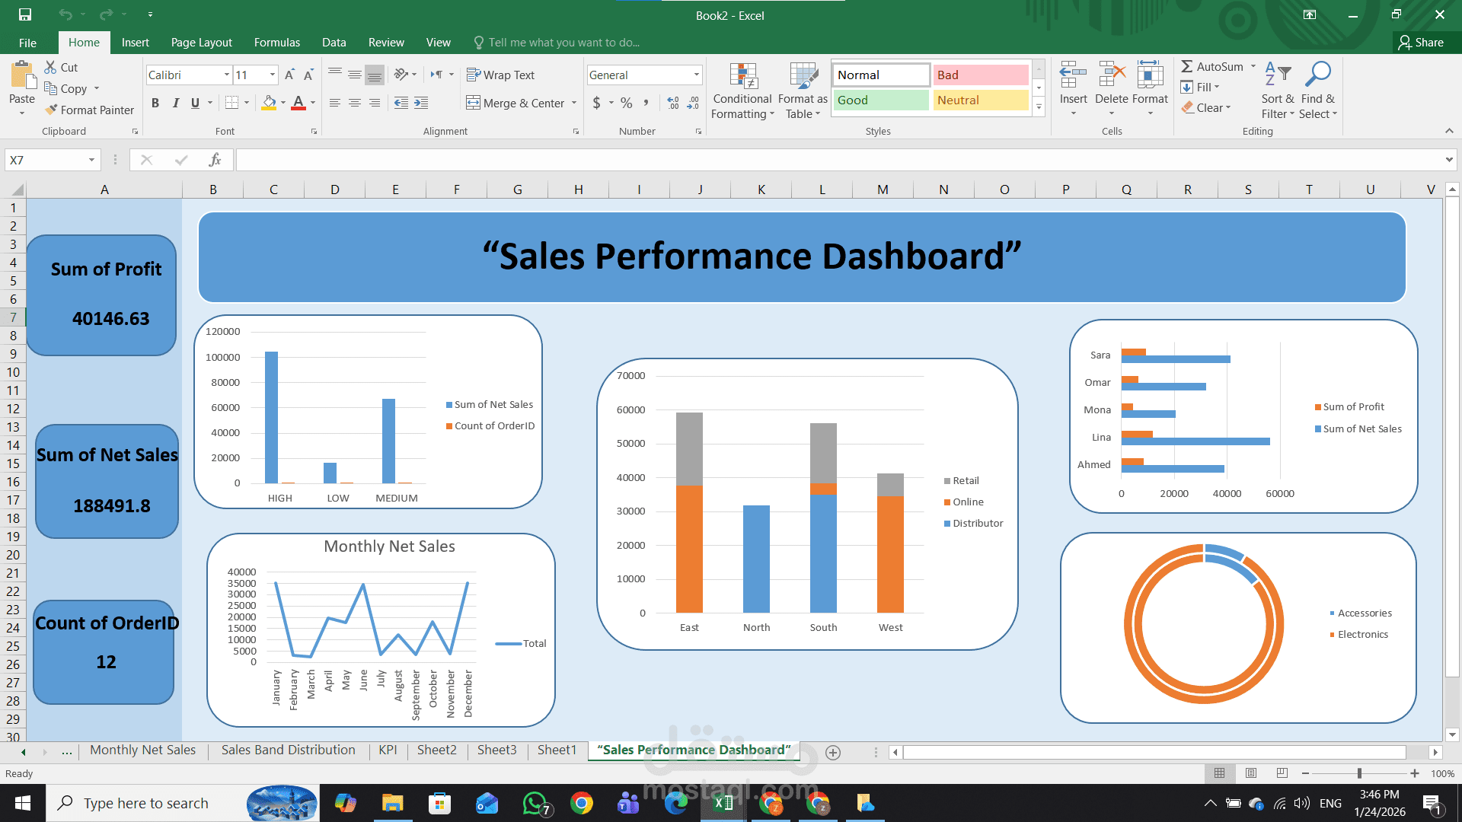1462x822 pixels.
Task: Toggle bold formatting
Action: [x=155, y=103]
